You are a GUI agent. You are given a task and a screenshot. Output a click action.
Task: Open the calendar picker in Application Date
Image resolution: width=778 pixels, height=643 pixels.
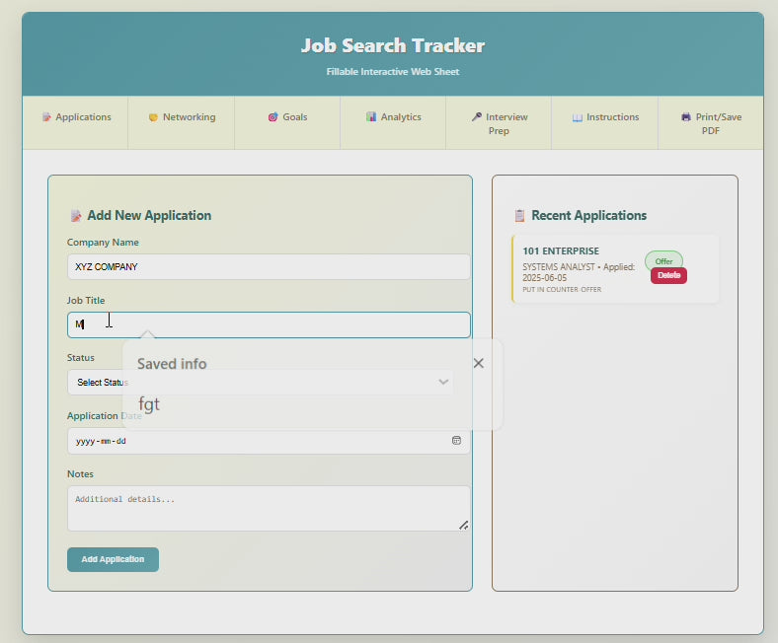(456, 441)
